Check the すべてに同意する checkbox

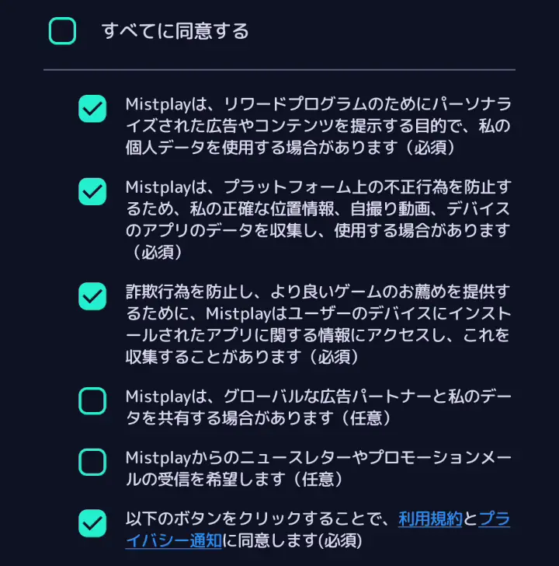click(x=62, y=31)
